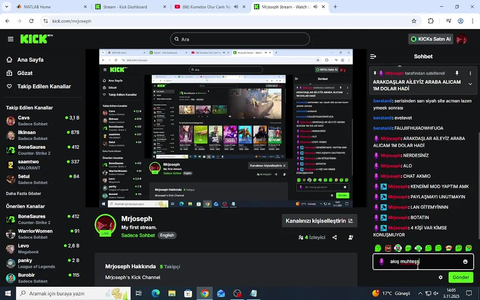
Task: Click the Mrjoseph LIVE channel avatar
Action: [x=105, y=225]
